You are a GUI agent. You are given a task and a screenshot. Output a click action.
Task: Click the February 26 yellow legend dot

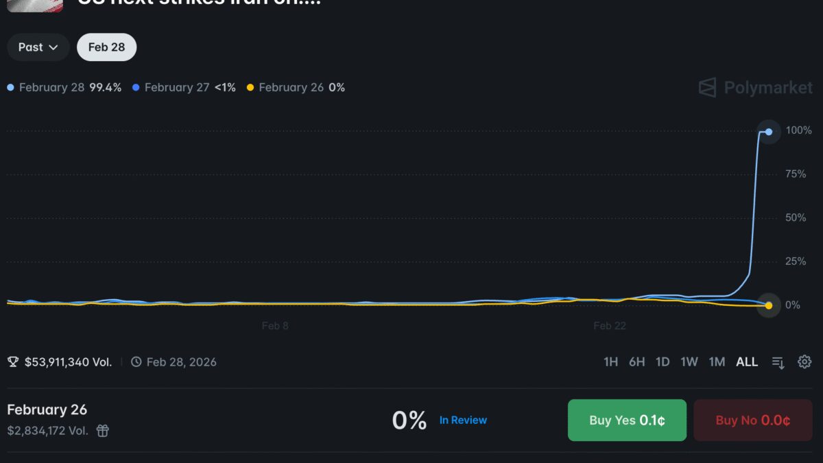[x=250, y=88]
